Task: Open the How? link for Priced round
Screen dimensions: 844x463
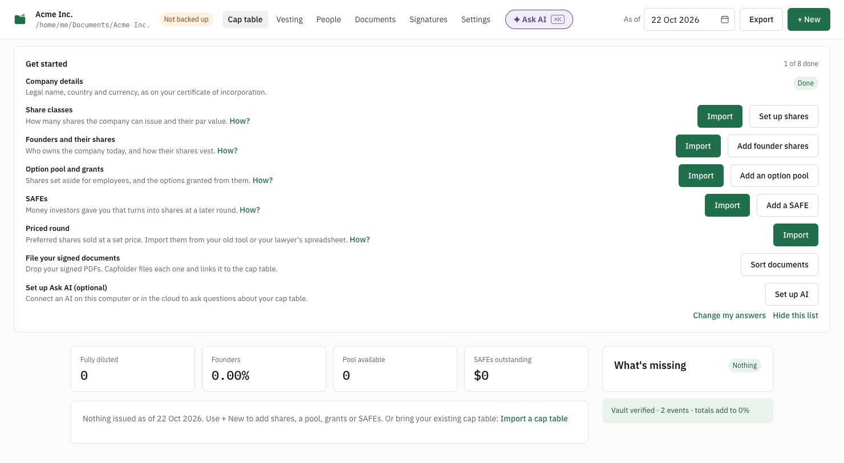Action: [360, 240]
